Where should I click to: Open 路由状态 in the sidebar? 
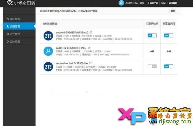pyautogui.click(x=19, y=19)
